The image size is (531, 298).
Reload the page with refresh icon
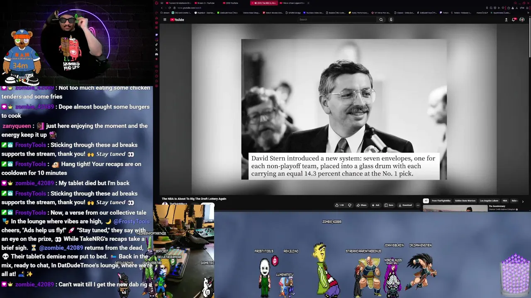tap(170, 8)
